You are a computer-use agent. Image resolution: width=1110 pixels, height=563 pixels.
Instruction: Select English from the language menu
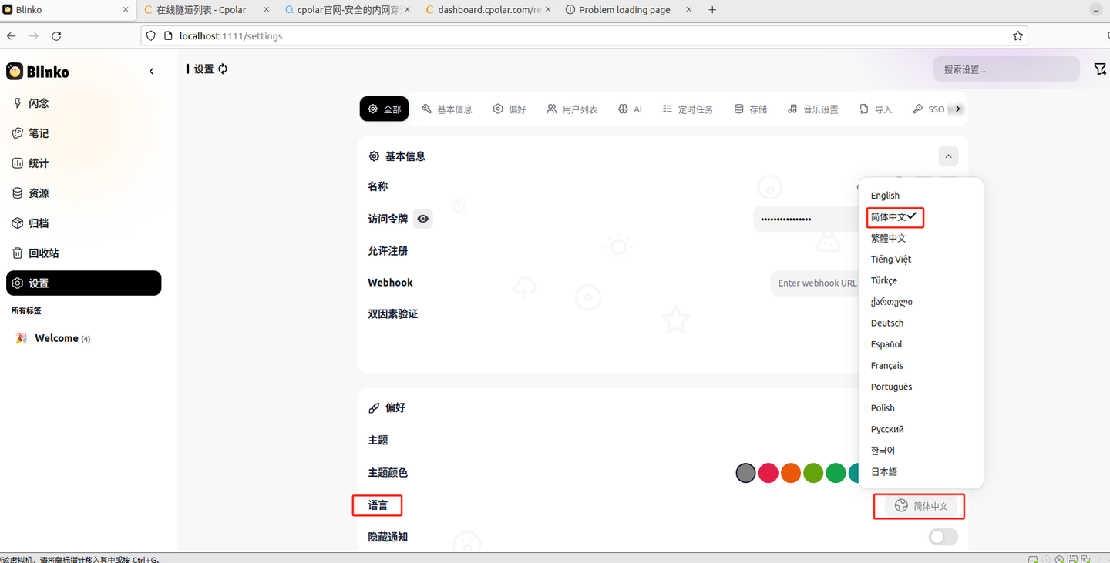pyautogui.click(x=884, y=195)
